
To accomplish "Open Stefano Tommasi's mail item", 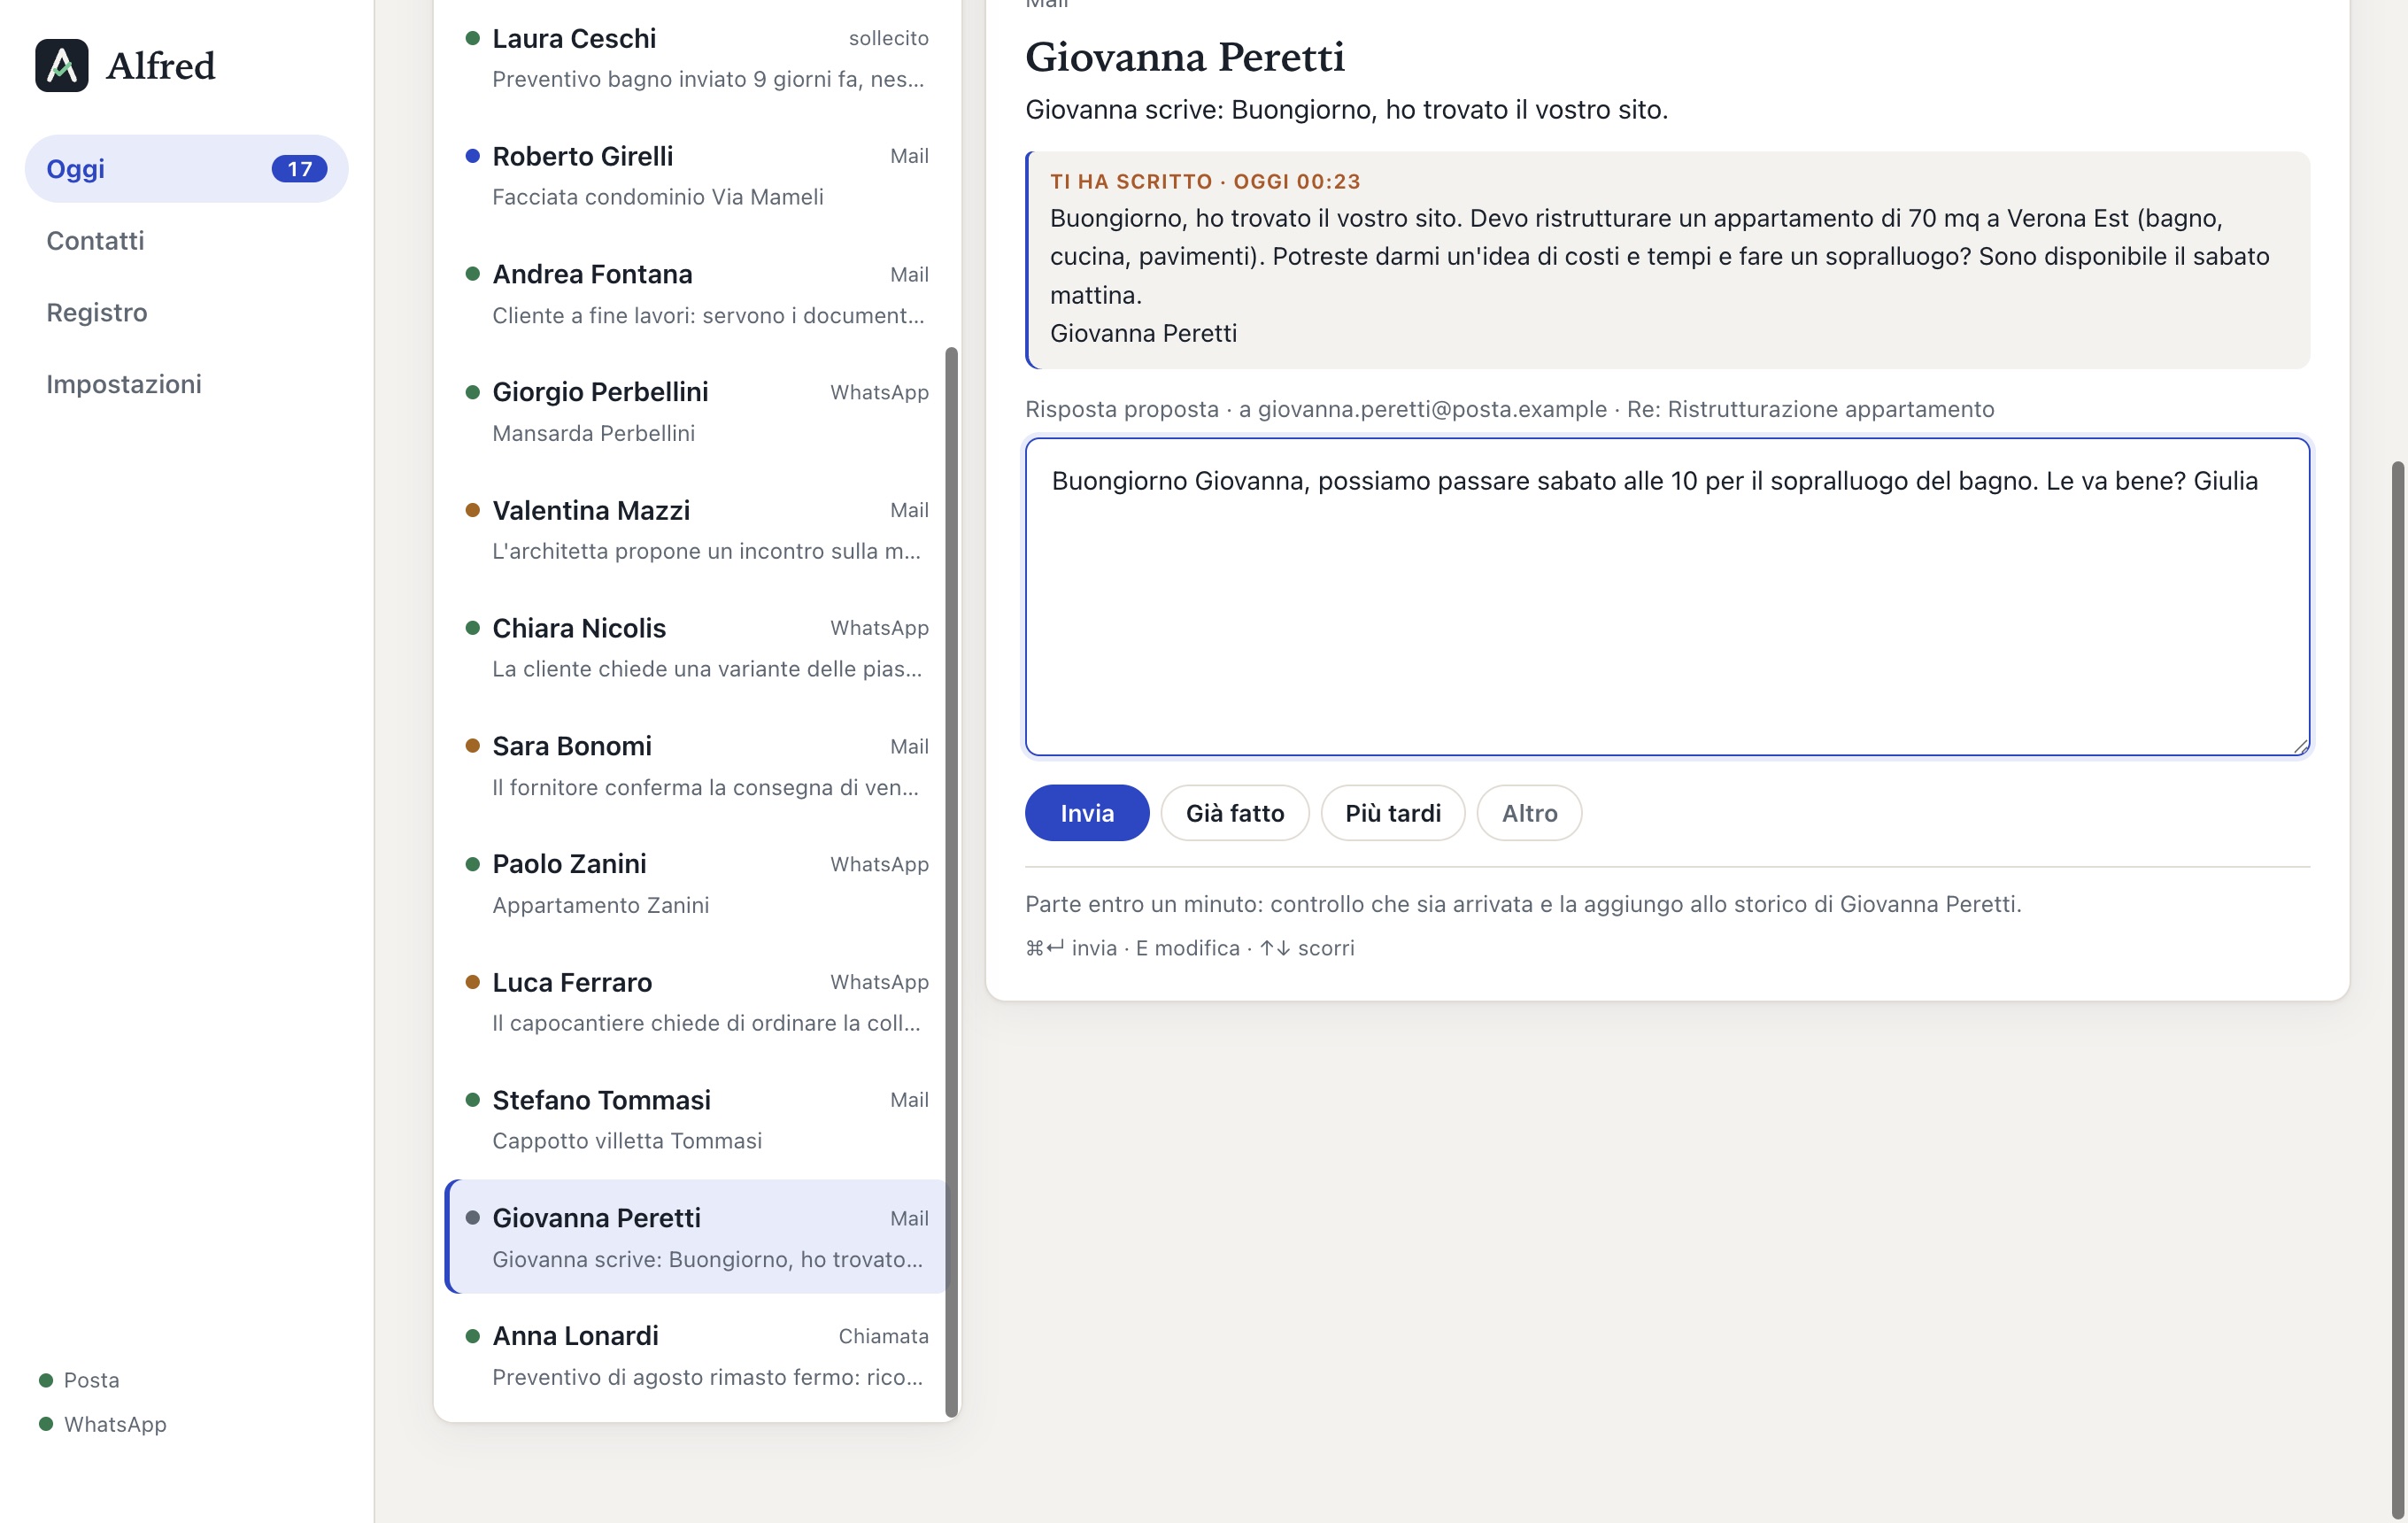I will tap(697, 1120).
